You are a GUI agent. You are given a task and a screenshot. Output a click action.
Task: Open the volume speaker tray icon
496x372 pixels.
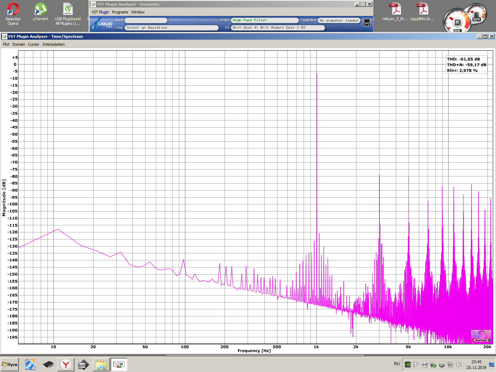(x=459, y=365)
